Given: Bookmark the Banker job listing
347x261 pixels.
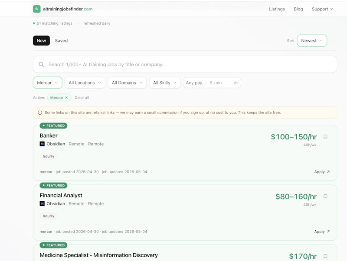Looking at the screenshot, I should pyautogui.click(x=325, y=137).
